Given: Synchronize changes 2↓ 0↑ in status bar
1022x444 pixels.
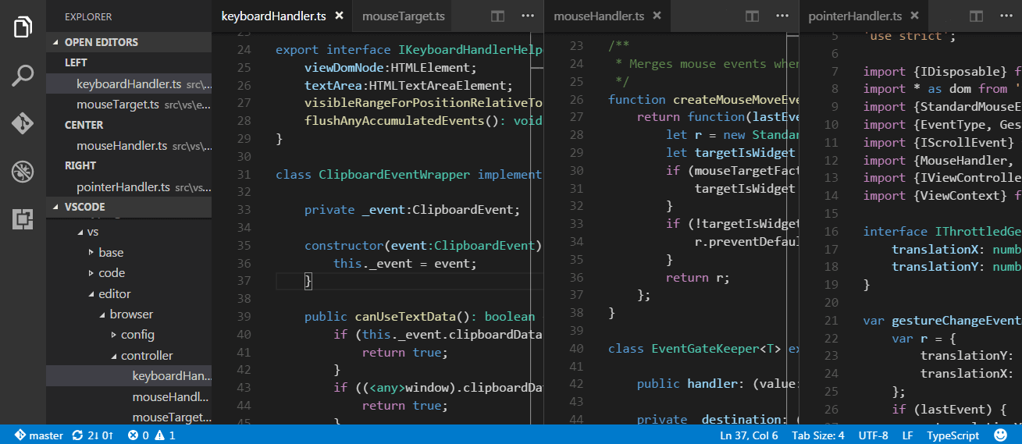Looking at the screenshot, I should (x=93, y=435).
